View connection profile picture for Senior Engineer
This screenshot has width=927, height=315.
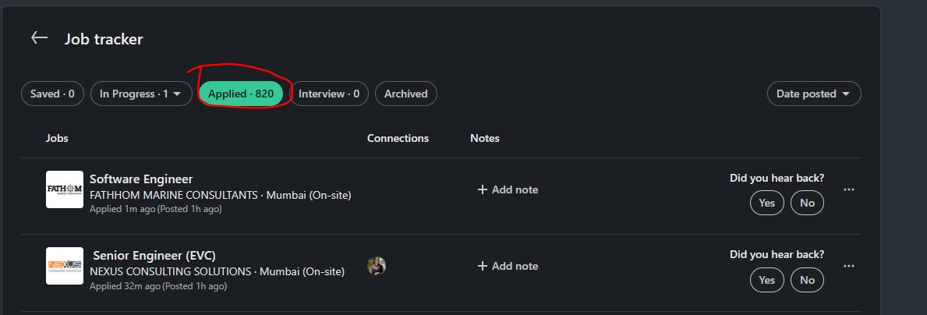pyautogui.click(x=377, y=266)
